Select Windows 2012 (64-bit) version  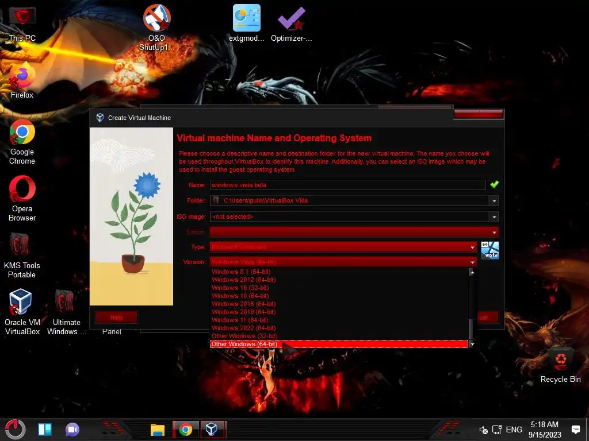click(339, 280)
